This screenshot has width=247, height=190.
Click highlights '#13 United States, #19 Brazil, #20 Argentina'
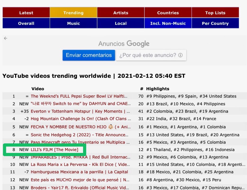pyautogui.click(x=193, y=135)
